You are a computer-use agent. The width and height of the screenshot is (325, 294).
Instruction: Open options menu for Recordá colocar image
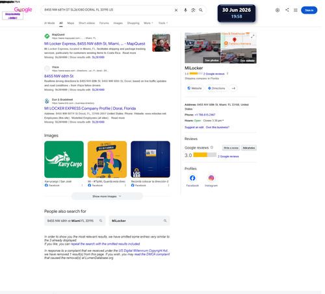[x=168, y=186]
